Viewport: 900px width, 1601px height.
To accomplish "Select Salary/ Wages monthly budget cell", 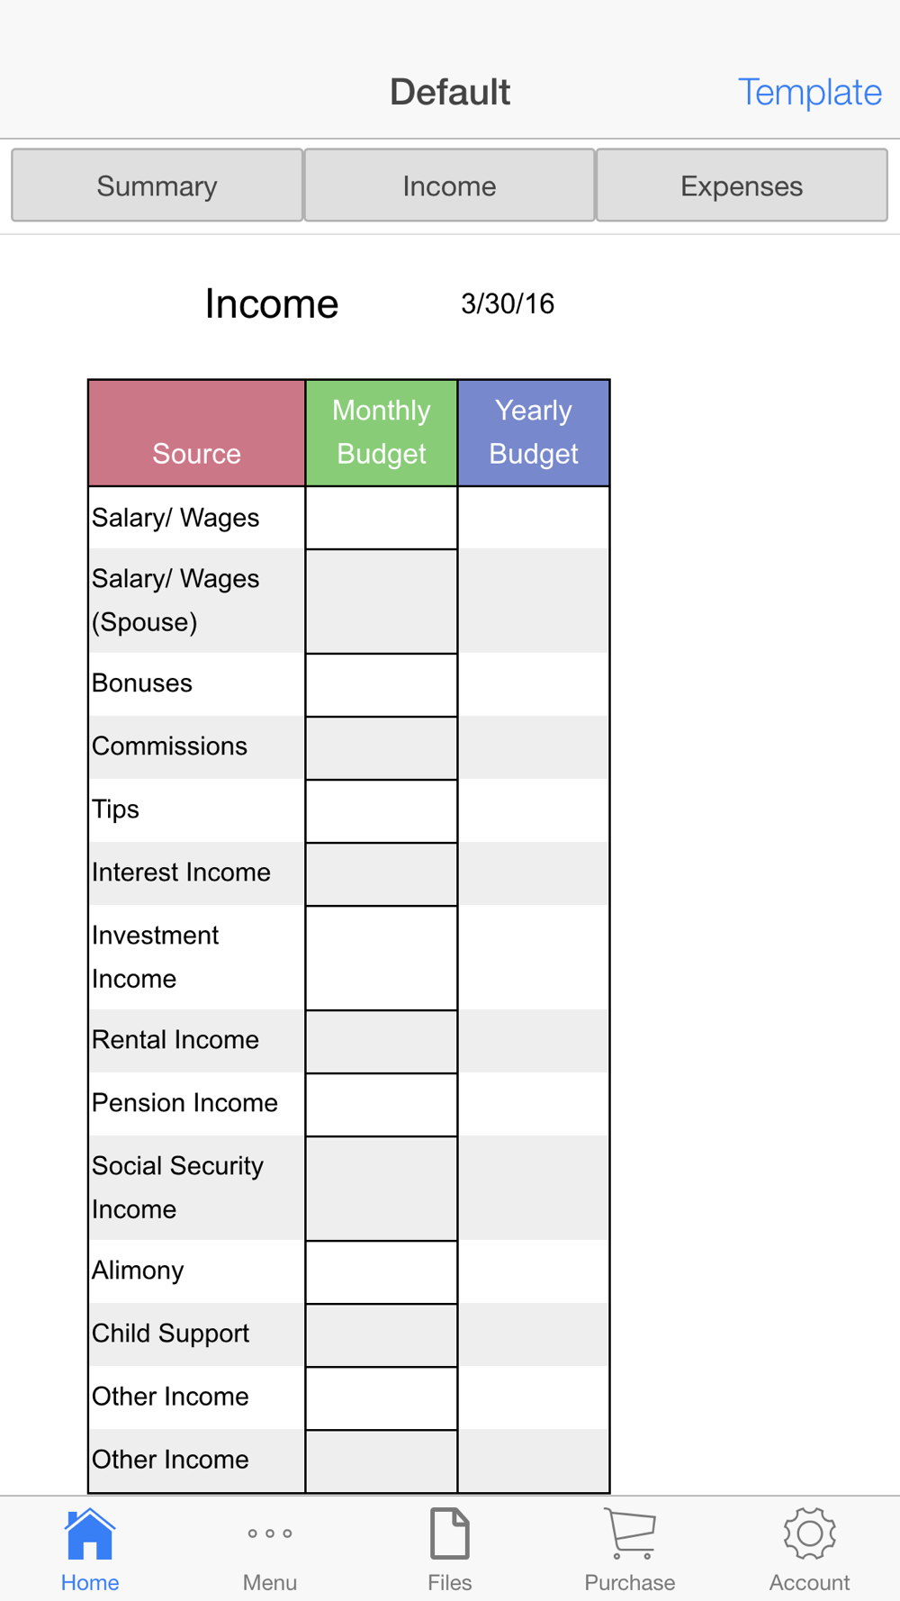I will (382, 518).
